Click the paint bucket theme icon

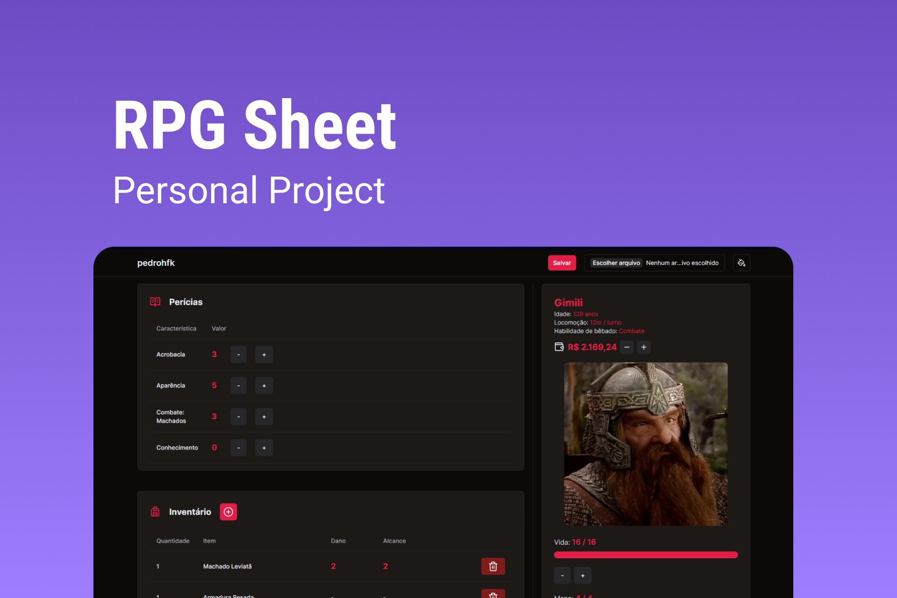[x=741, y=263]
